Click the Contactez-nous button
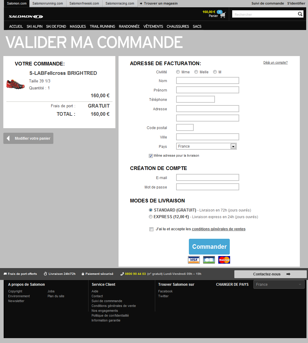 (x=270, y=274)
